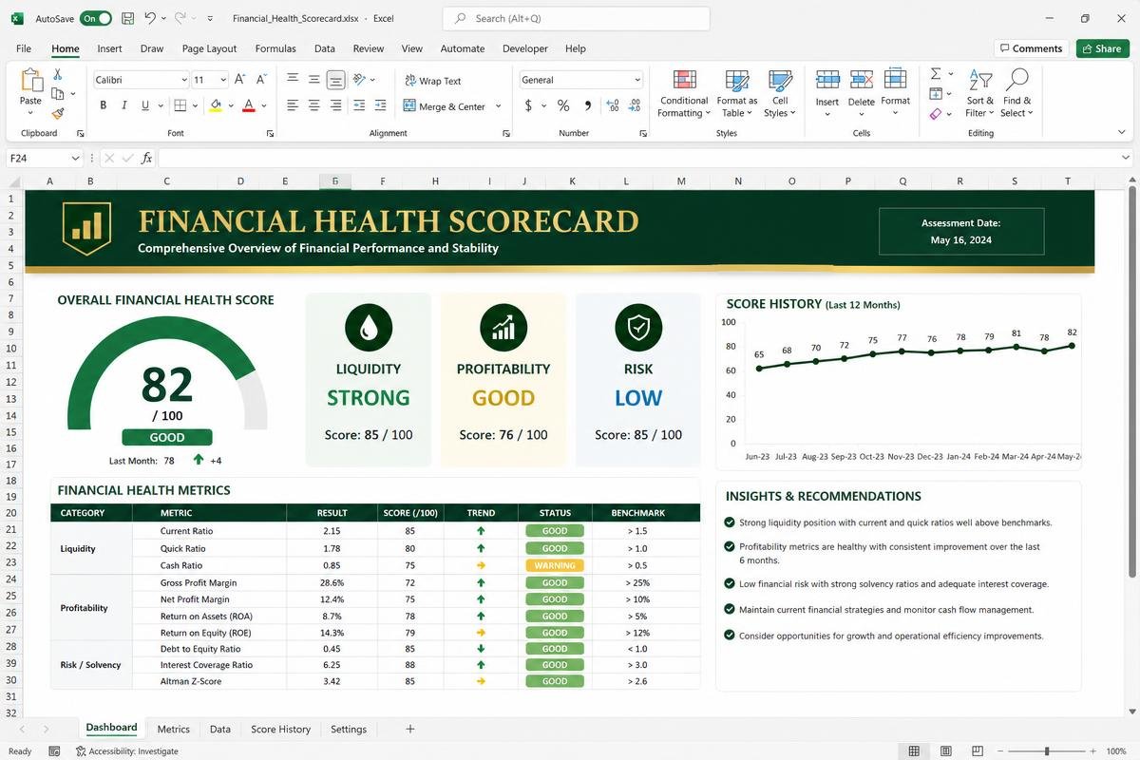
Task: Click the Percent Style icon
Action: coord(563,106)
